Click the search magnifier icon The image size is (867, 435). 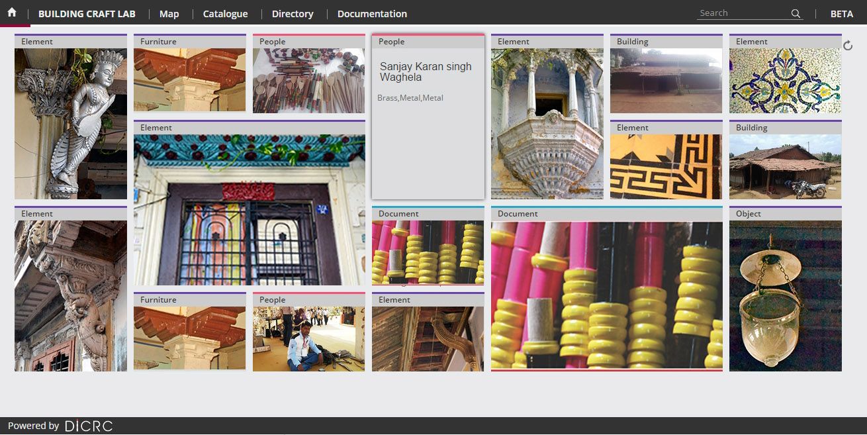pyautogui.click(x=796, y=13)
